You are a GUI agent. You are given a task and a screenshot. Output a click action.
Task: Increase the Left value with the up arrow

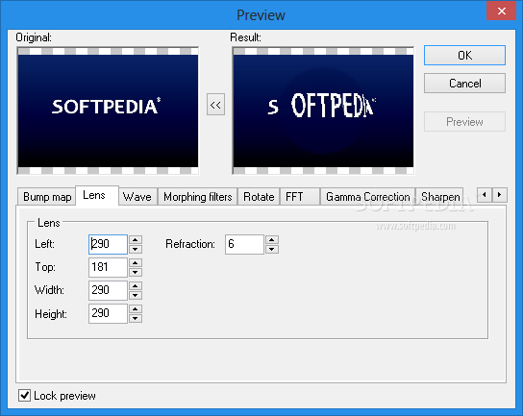[x=136, y=239]
